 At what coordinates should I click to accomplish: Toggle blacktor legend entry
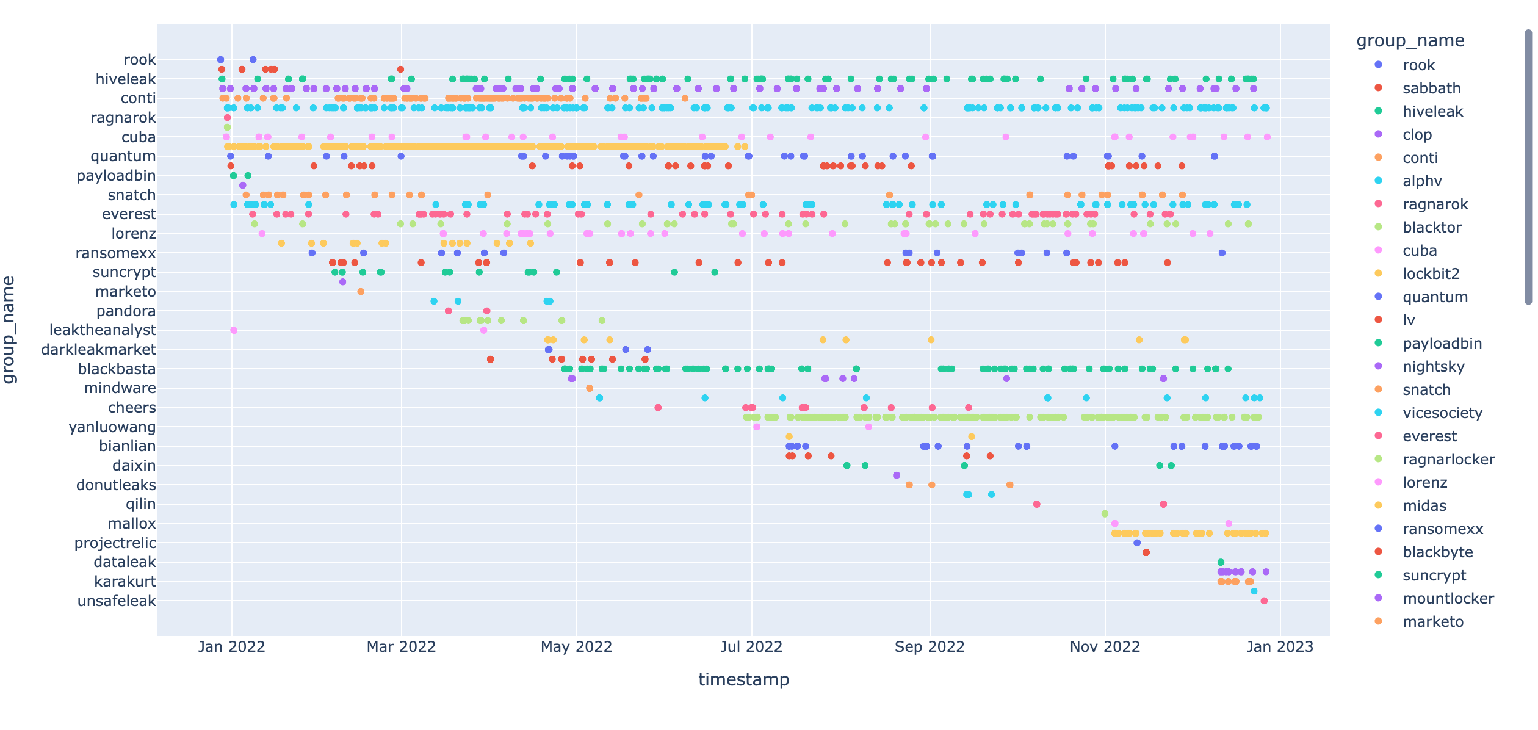(x=1432, y=228)
